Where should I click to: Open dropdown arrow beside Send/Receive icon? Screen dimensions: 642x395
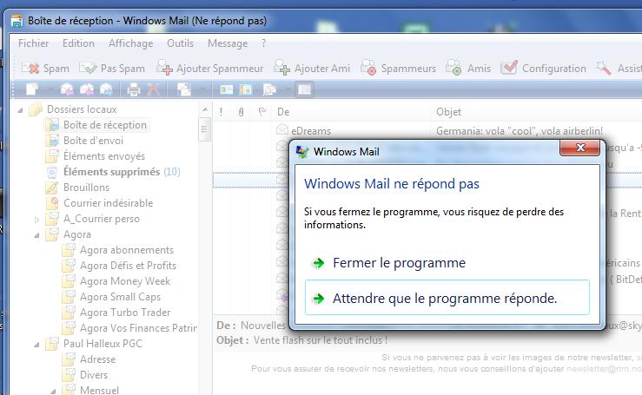(202, 89)
